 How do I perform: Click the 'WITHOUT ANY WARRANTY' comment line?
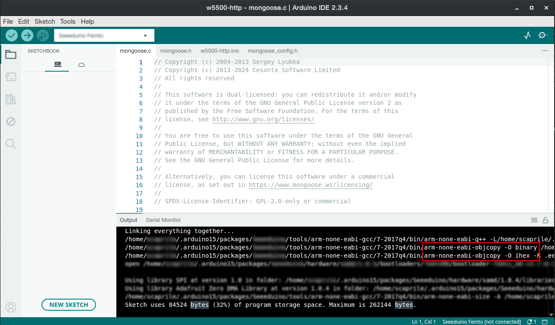click(x=280, y=144)
